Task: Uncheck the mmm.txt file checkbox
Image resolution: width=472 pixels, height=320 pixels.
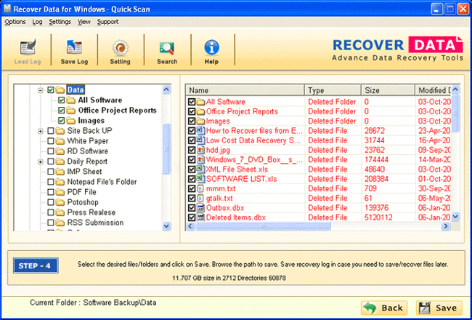Action: pos(192,188)
